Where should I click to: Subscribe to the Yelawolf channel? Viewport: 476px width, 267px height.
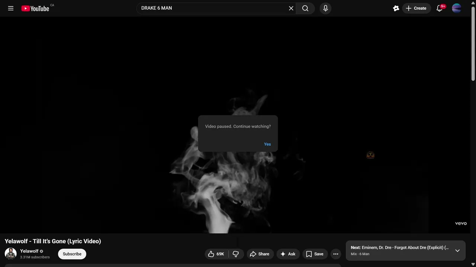tap(72, 254)
